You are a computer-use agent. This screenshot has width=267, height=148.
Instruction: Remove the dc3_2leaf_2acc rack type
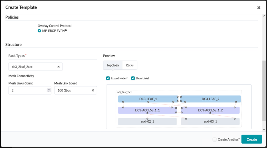[58, 67]
